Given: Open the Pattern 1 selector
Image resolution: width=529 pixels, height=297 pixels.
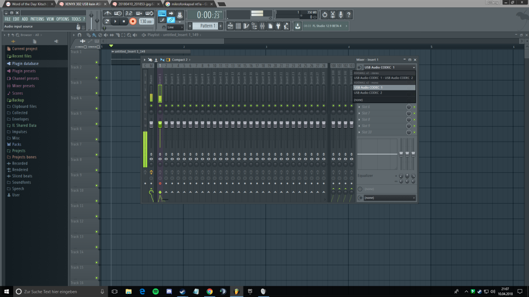Looking at the screenshot, I should (x=205, y=26).
